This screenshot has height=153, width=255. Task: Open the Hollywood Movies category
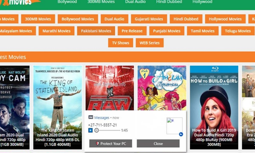pos(225,19)
